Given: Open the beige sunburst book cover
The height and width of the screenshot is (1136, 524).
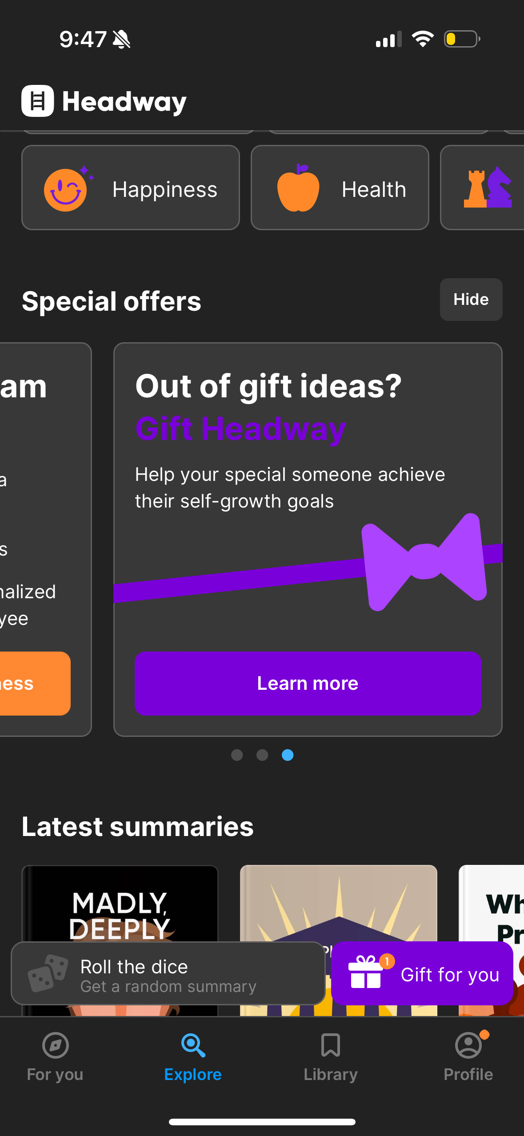Looking at the screenshot, I should coord(339,902).
